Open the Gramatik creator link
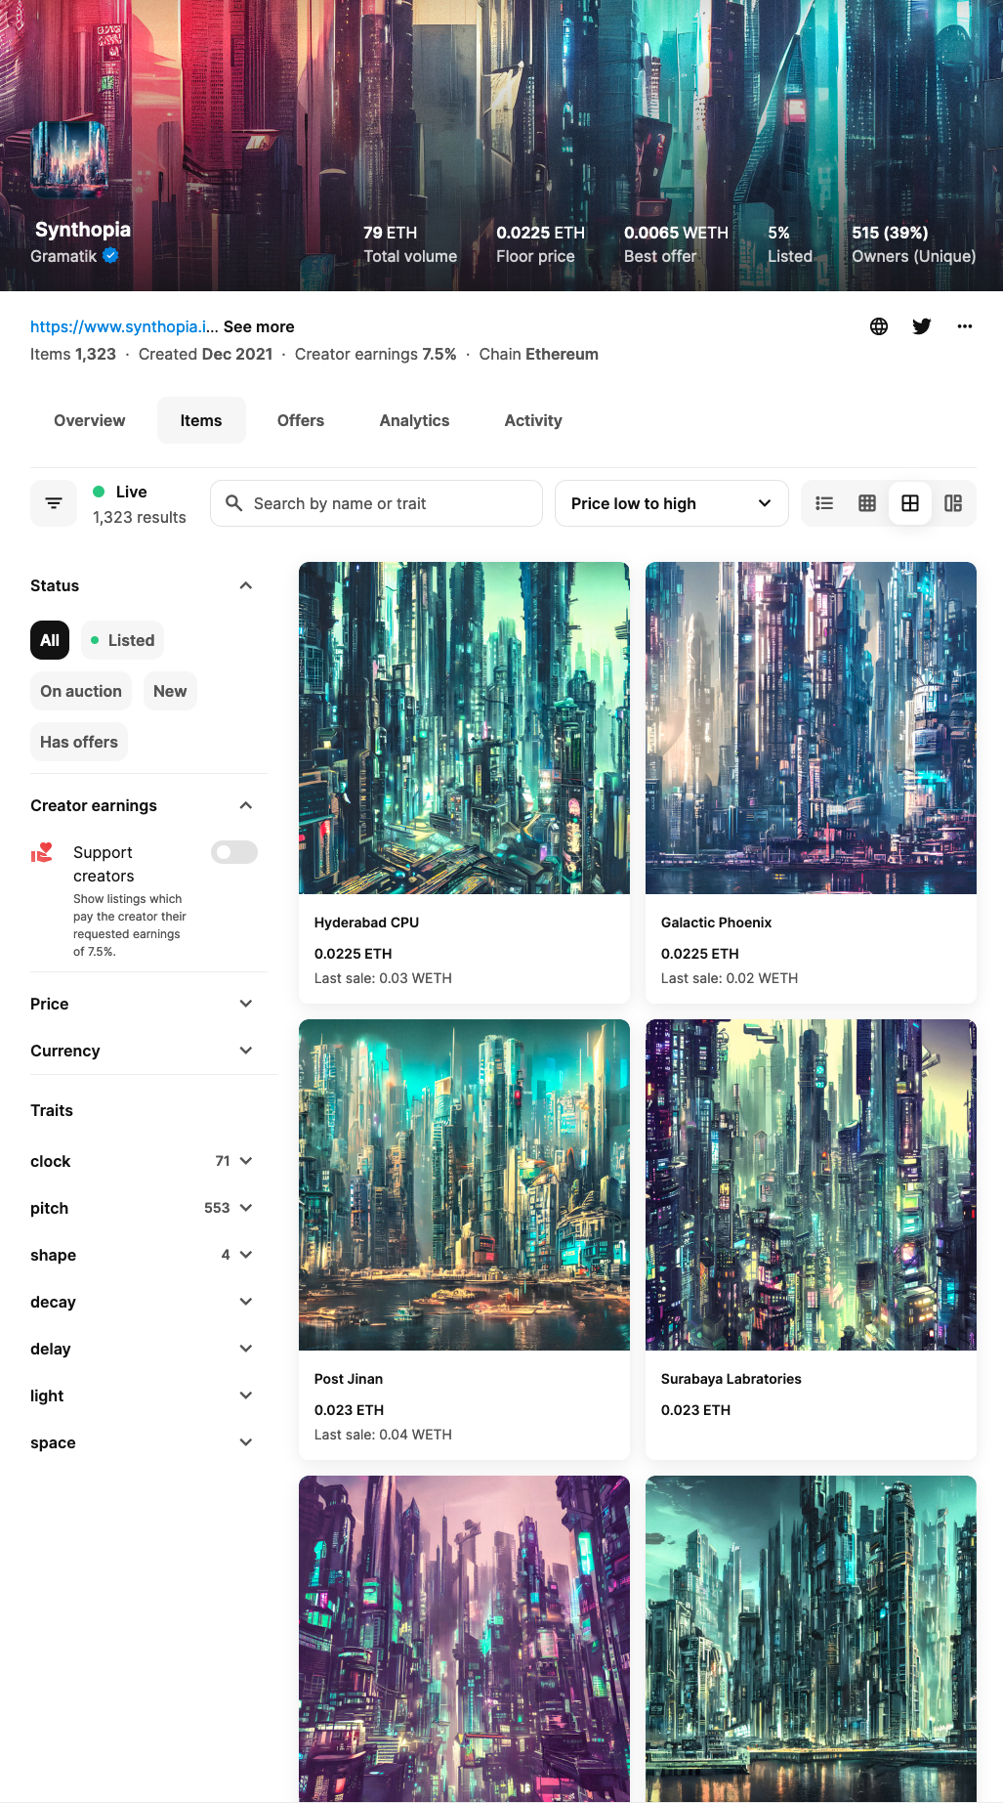 point(63,256)
